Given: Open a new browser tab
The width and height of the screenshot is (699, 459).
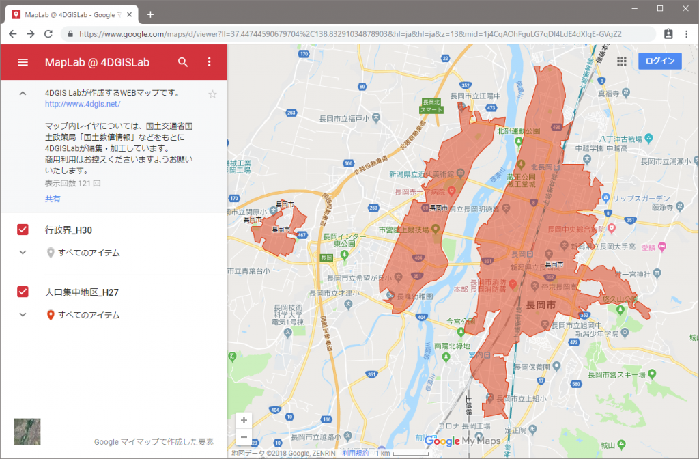Looking at the screenshot, I should point(150,15).
